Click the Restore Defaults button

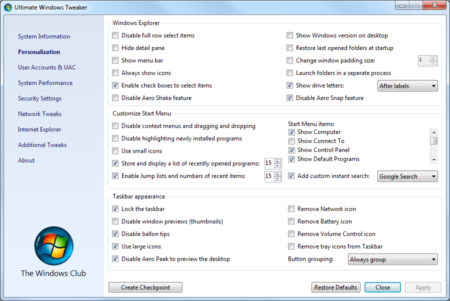336,287
